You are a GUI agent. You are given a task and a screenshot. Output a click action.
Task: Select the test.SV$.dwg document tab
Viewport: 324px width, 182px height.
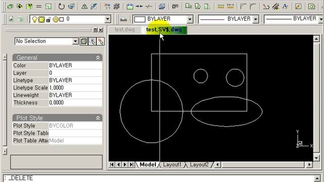[x=164, y=30]
